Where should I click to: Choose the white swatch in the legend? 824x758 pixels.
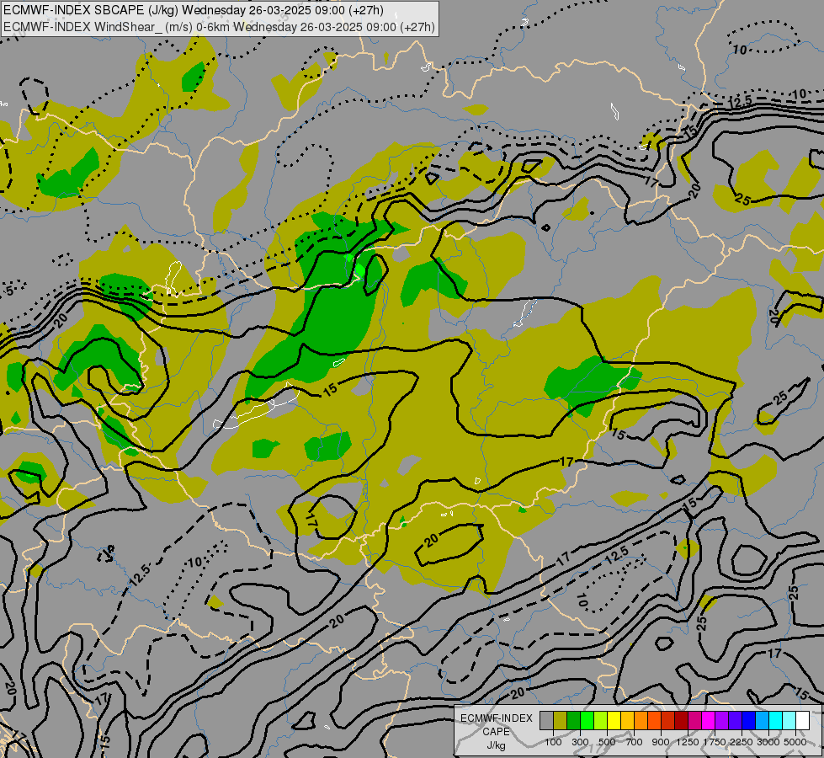(802, 720)
